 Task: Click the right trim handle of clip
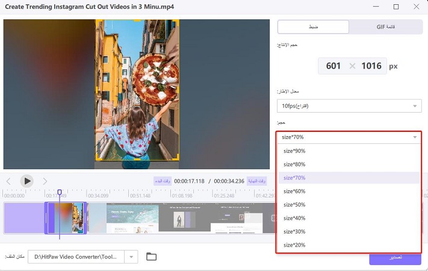coord(85,218)
